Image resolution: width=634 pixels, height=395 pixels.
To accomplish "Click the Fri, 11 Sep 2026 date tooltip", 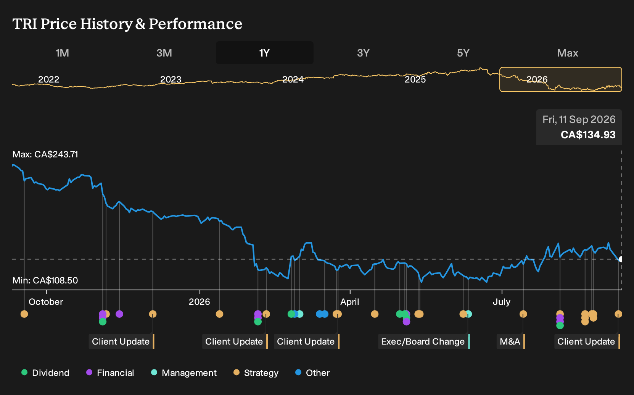I will click(x=579, y=120).
